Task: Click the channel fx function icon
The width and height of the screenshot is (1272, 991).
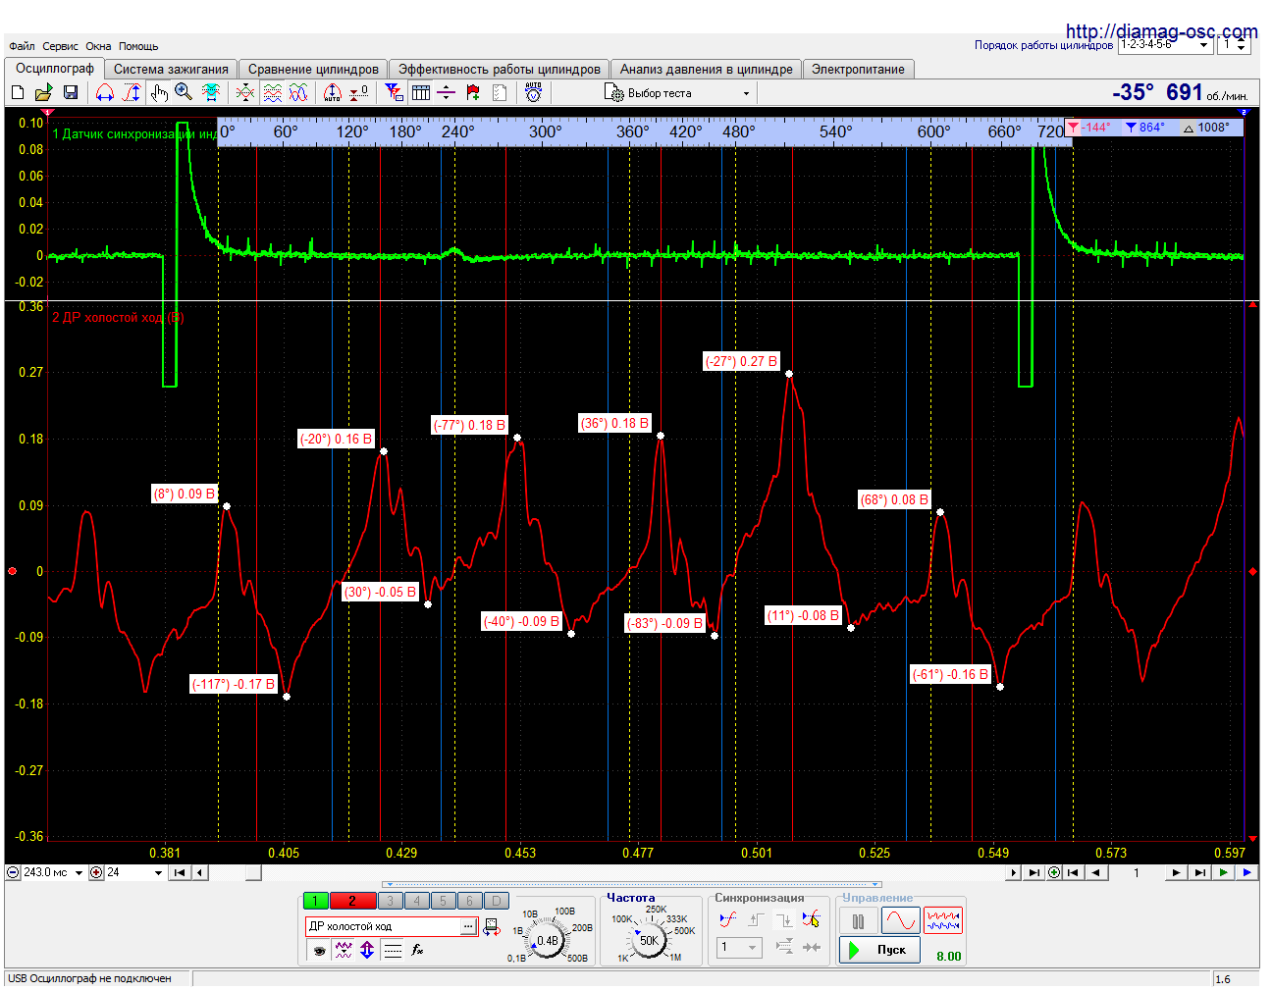Action: (x=418, y=950)
